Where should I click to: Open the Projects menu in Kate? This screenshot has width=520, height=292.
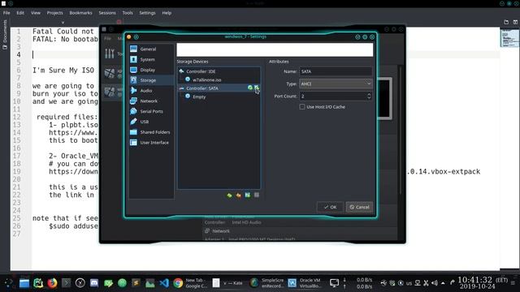(x=54, y=13)
